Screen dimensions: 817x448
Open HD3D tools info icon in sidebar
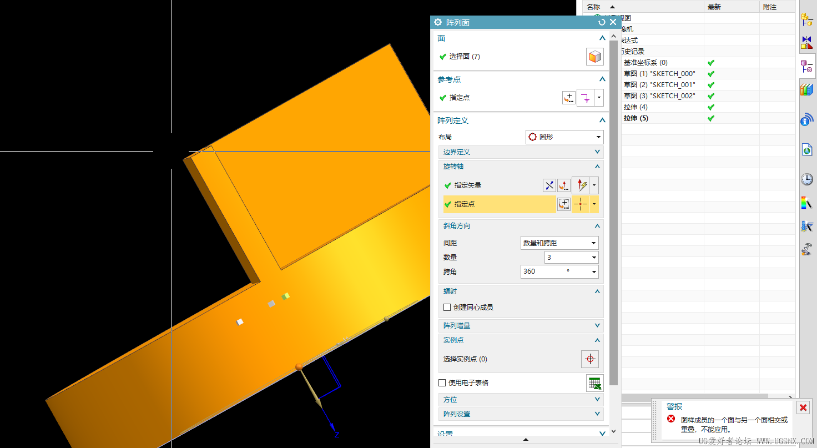[x=807, y=119]
